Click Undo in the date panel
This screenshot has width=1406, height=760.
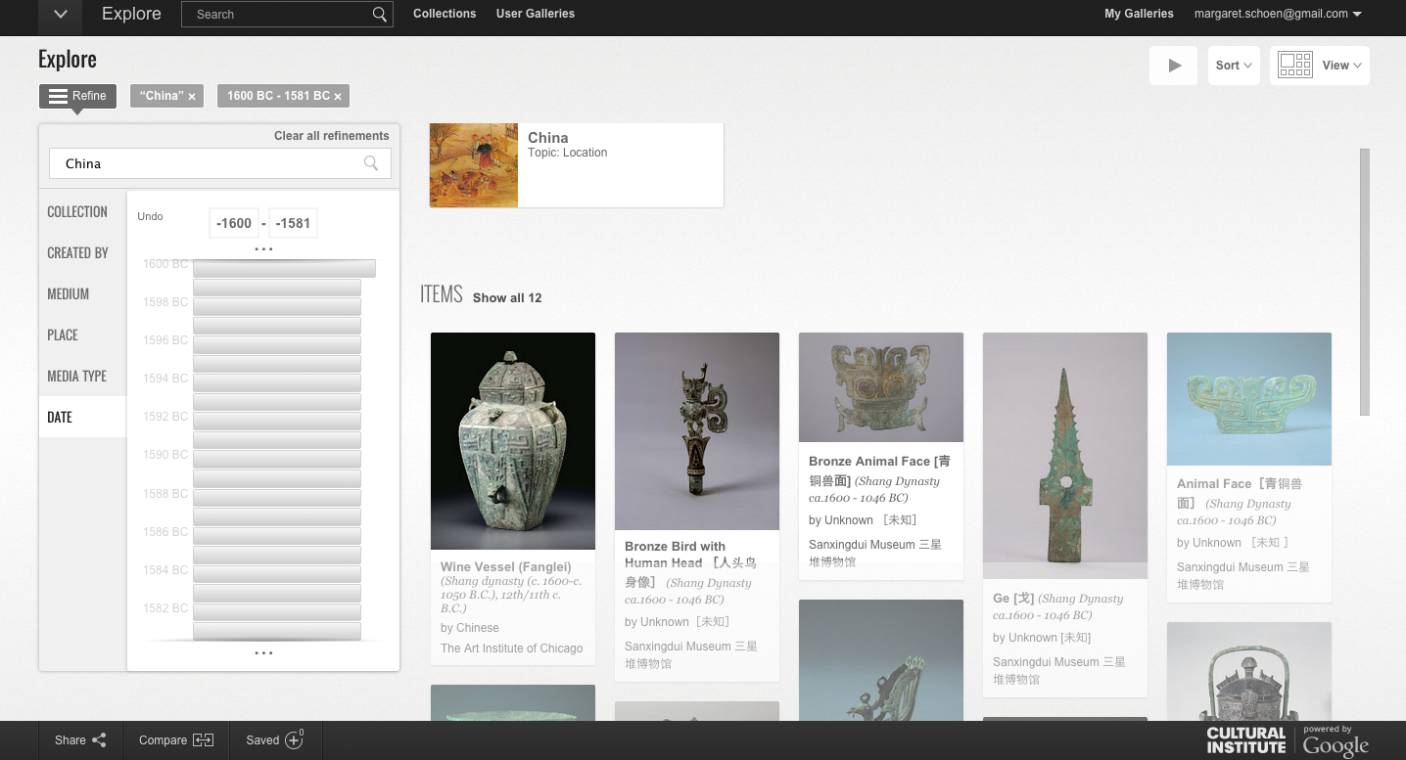pyautogui.click(x=150, y=216)
